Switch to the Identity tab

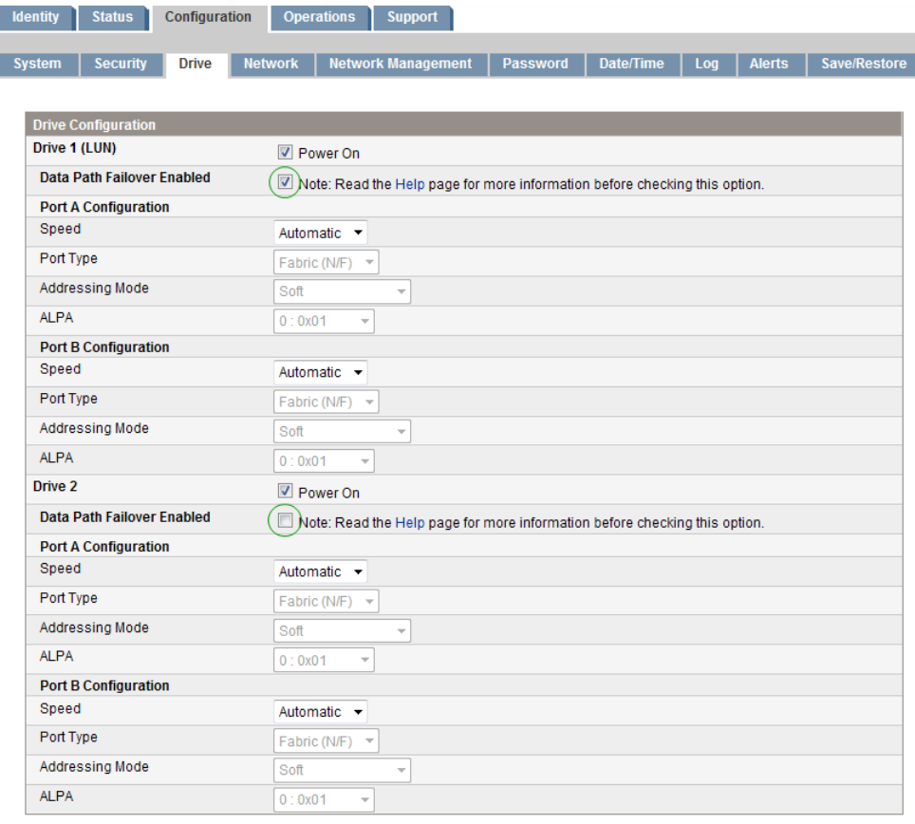[x=35, y=17]
